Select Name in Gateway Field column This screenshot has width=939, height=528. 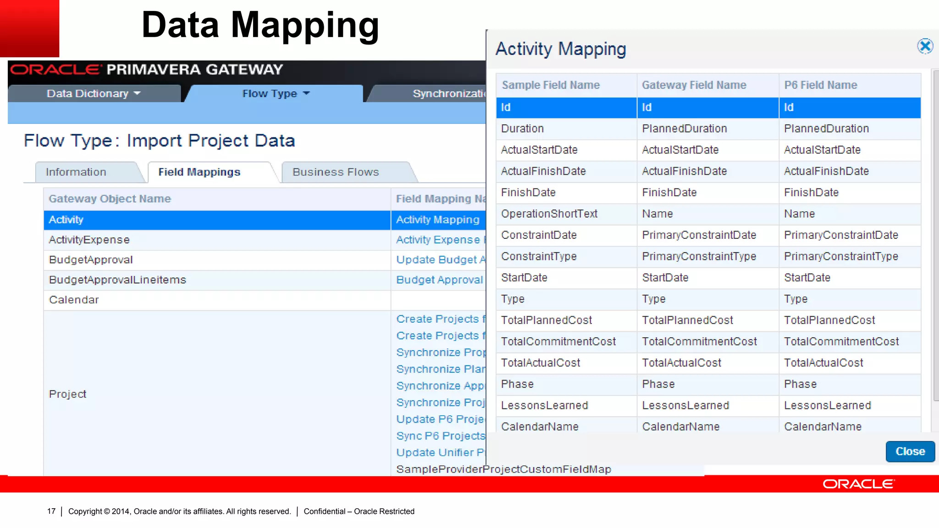point(708,214)
